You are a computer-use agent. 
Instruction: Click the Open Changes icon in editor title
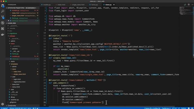click(185, 5)
